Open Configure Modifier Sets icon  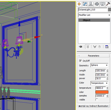click(107, 47)
